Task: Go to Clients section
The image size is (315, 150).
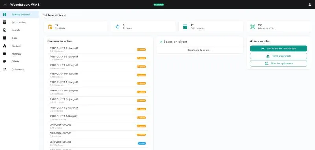Action: [x=19, y=62]
